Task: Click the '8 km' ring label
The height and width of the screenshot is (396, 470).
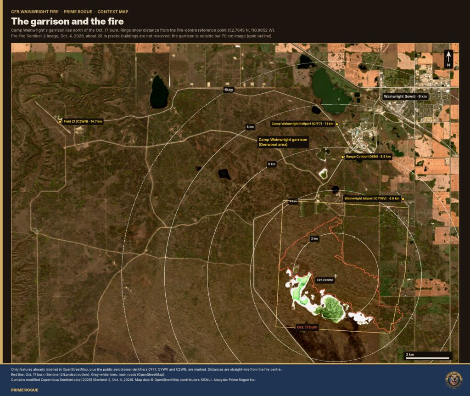Action: click(x=250, y=127)
